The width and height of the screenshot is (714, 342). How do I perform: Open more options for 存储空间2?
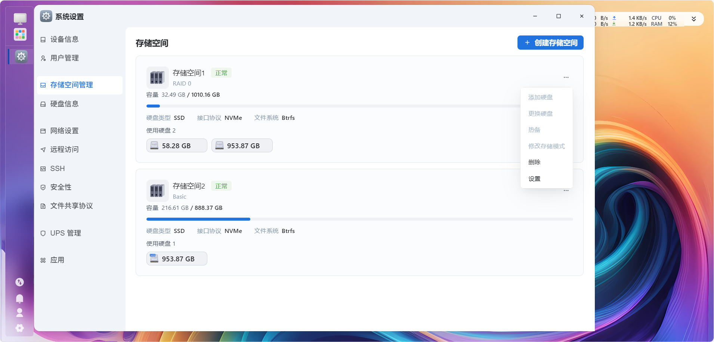click(x=566, y=190)
